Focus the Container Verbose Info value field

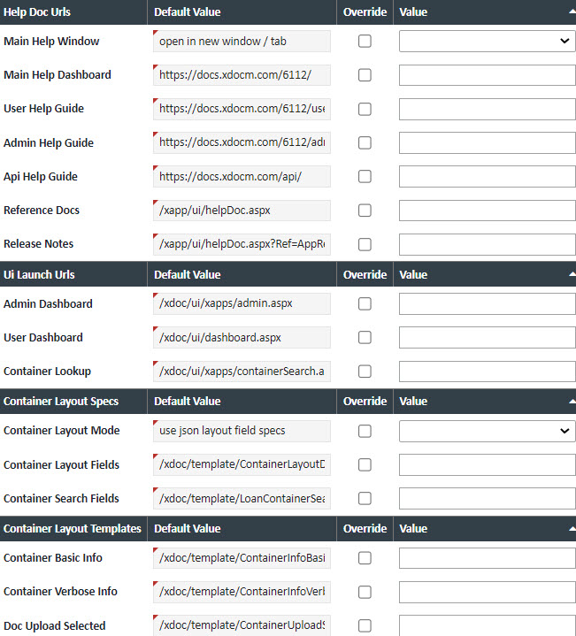(x=487, y=592)
